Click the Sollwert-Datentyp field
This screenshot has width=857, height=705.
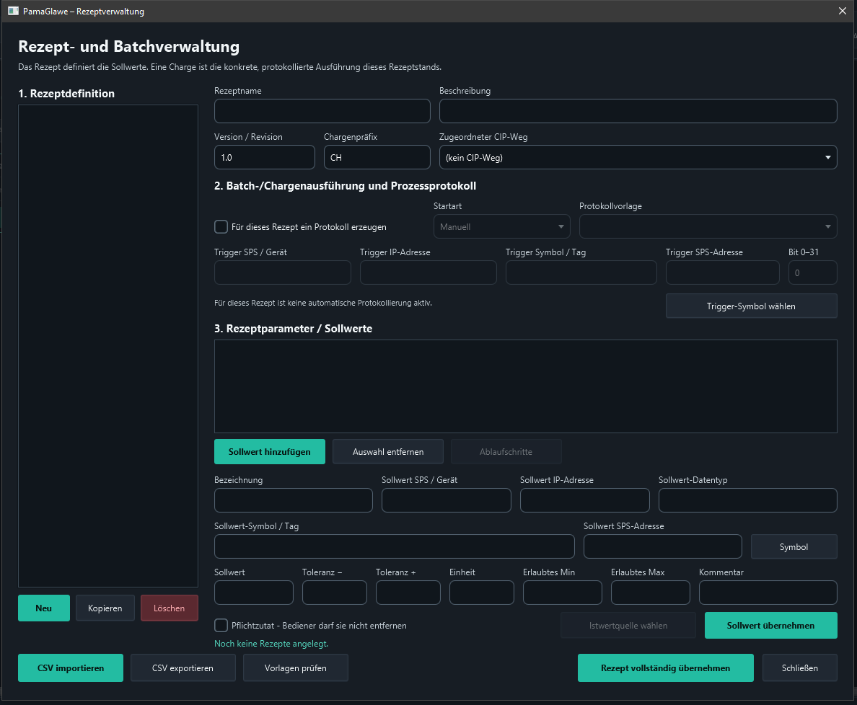(x=747, y=500)
